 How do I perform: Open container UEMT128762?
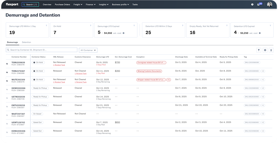[18, 122]
